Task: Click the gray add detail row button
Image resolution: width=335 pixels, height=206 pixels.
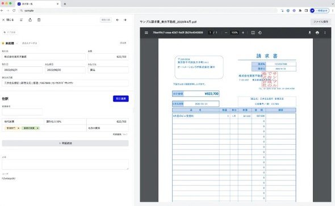Action: coord(65,143)
